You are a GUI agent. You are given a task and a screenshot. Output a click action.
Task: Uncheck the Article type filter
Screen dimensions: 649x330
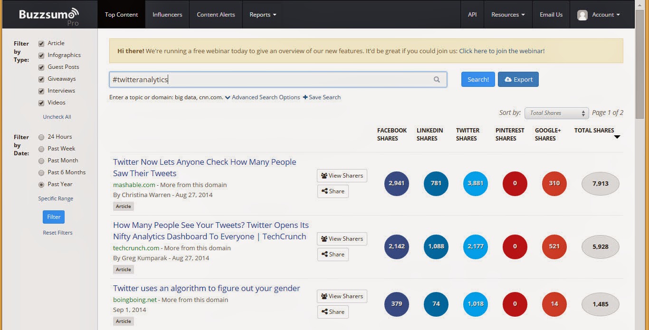pyautogui.click(x=41, y=44)
